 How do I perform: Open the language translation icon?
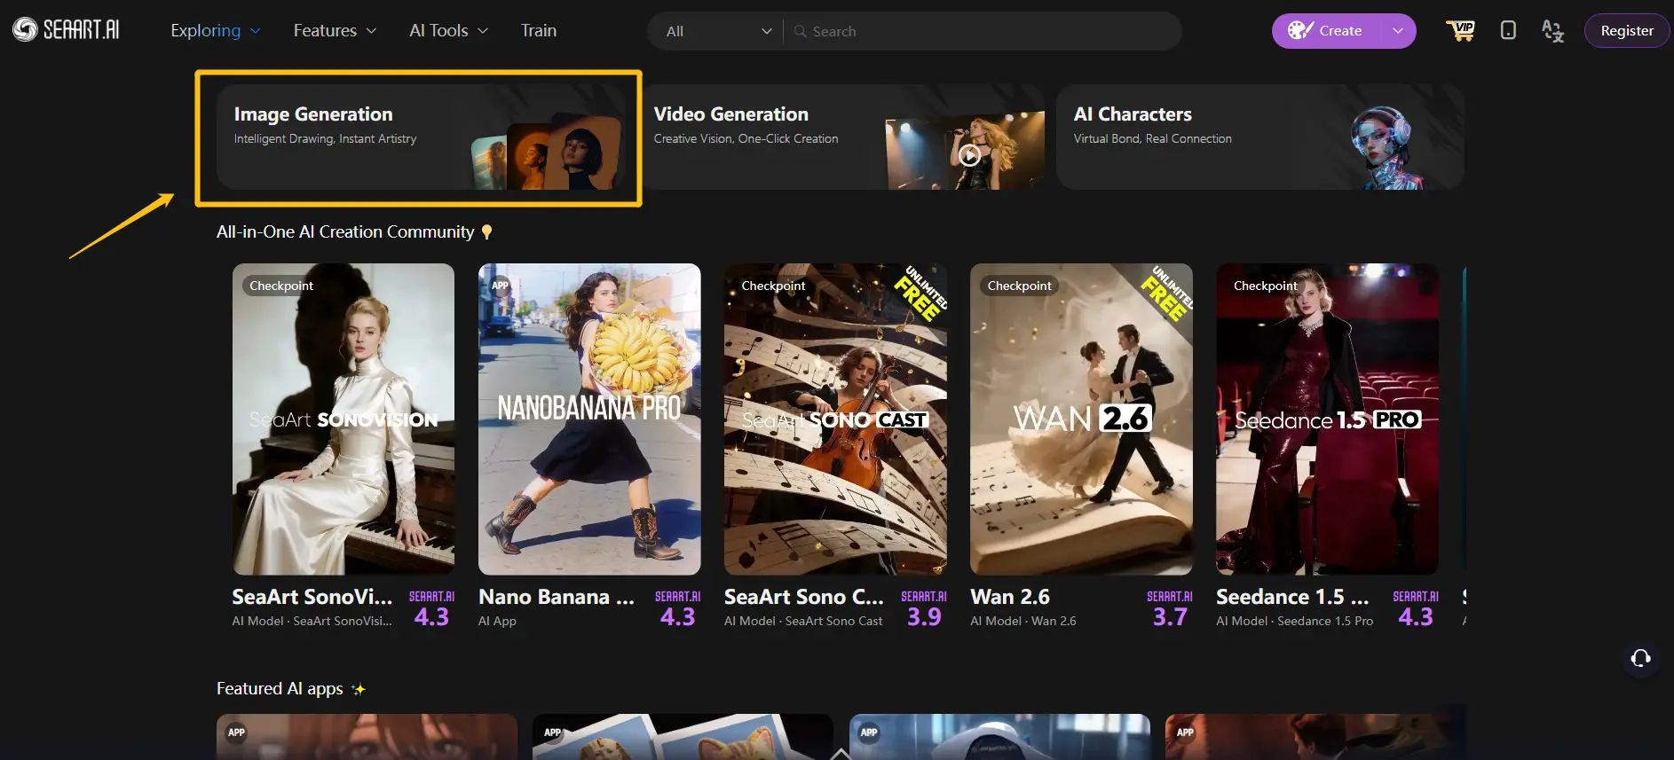point(1552,31)
